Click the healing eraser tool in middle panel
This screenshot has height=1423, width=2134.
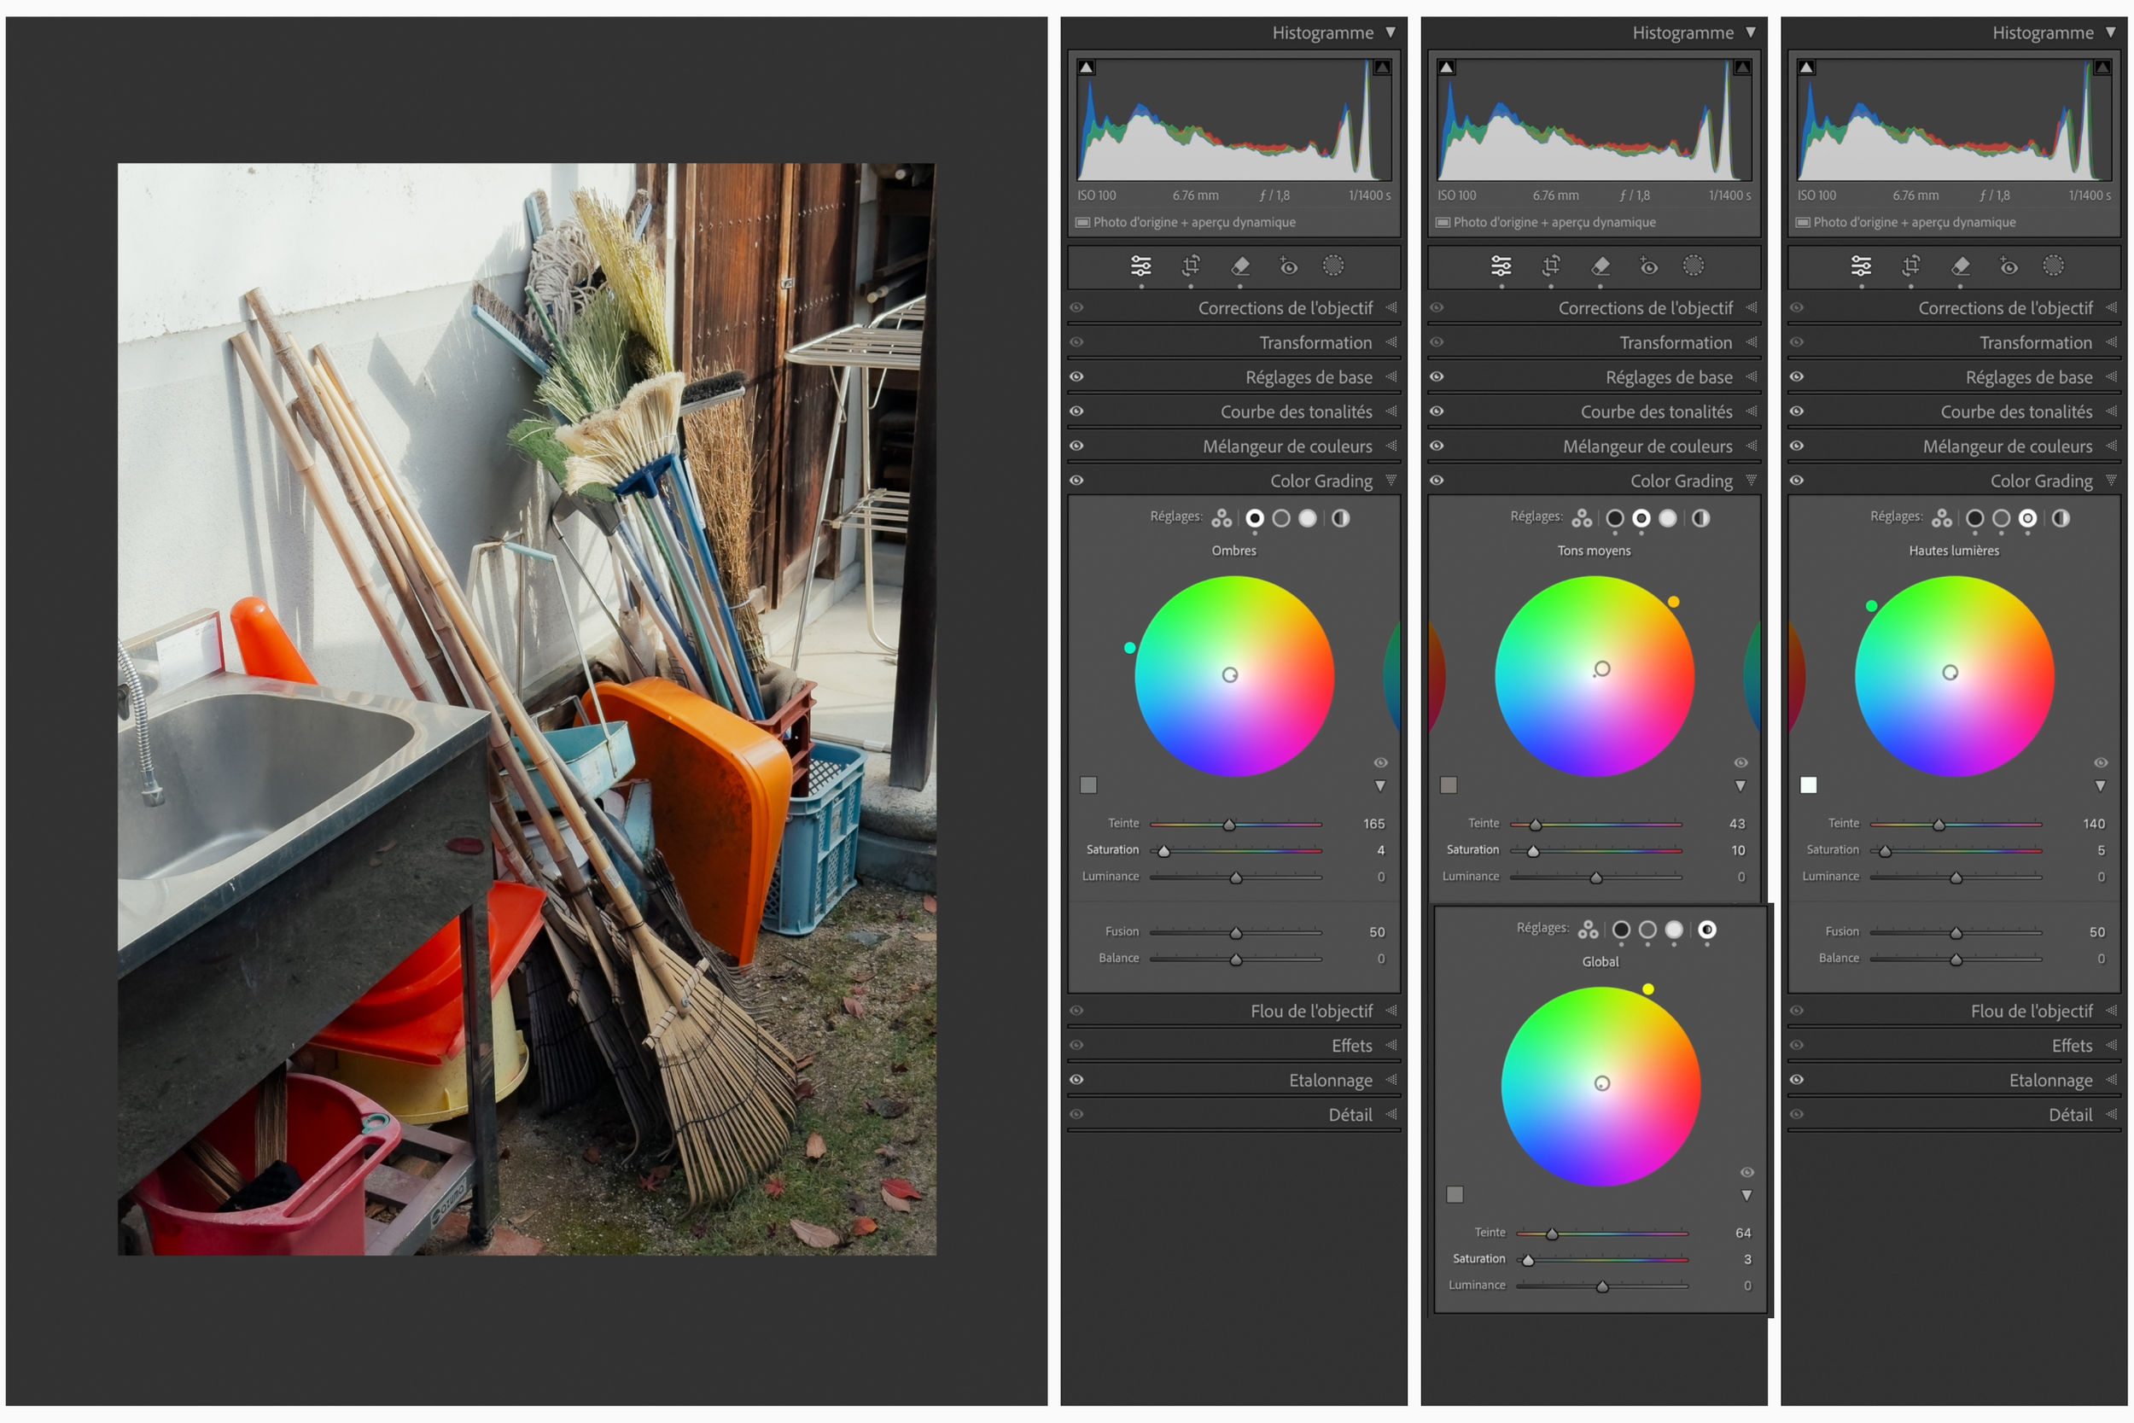(1600, 265)
